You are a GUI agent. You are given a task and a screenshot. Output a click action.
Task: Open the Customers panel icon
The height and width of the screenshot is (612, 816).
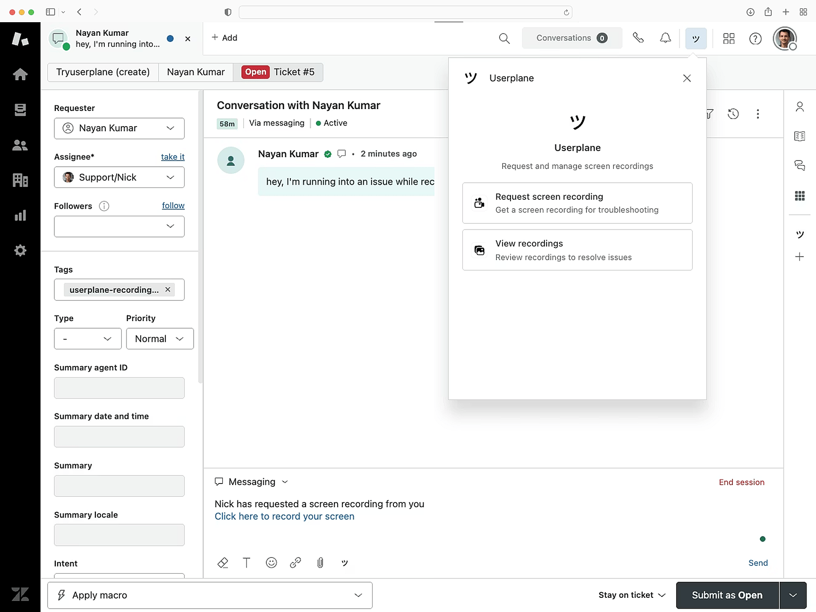click(x=20, y=145)
